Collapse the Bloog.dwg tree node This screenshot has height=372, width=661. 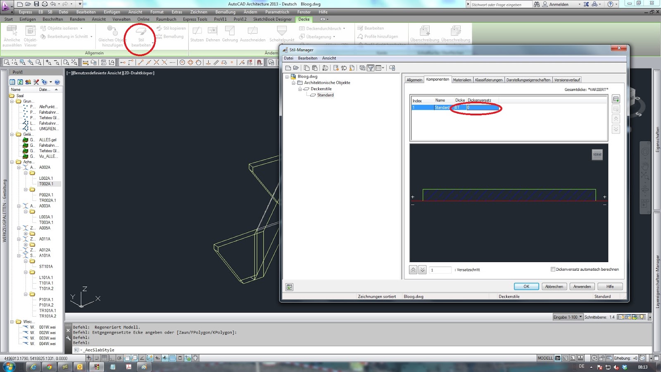pyautogui.click(x=287, y=76)
